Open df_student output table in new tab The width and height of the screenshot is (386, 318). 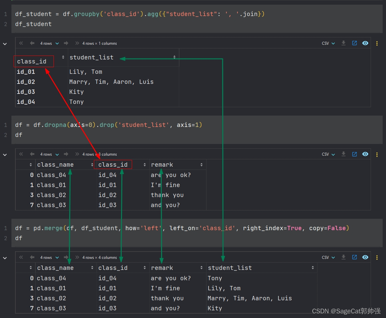tap(355, 43)
